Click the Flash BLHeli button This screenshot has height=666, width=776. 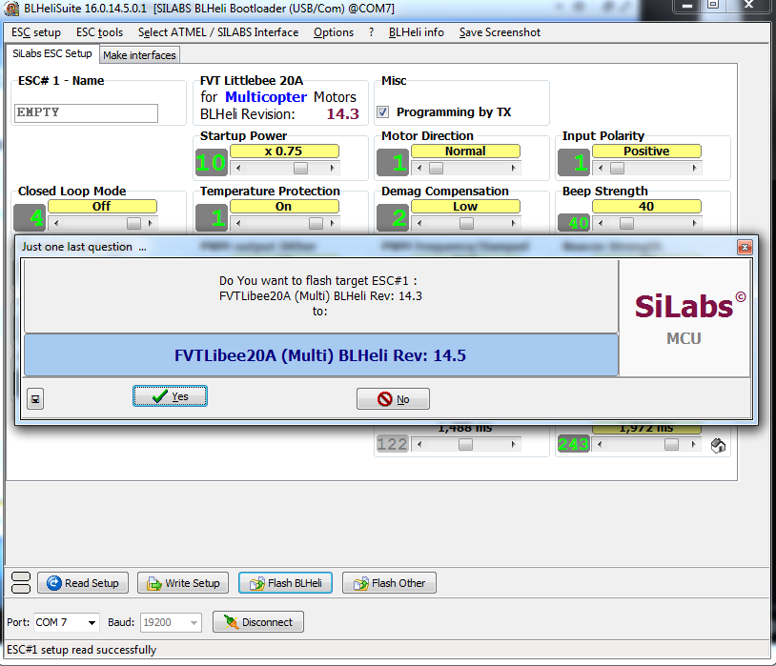click(x=286, y=583)
